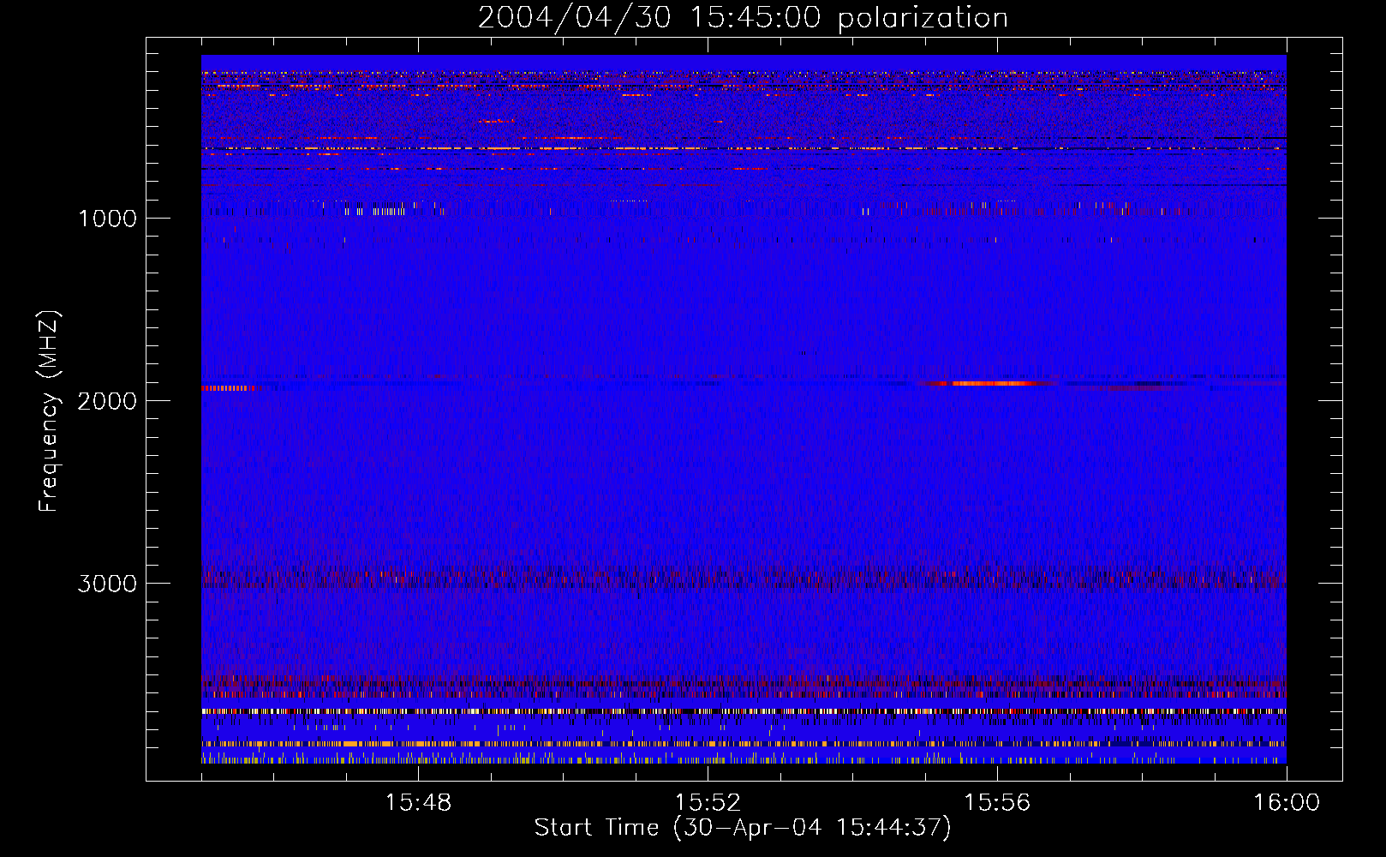Click the '15:56' time tick label
Image resolution: width=1386 pixels, height=857 pixels.
click(997, 803)
